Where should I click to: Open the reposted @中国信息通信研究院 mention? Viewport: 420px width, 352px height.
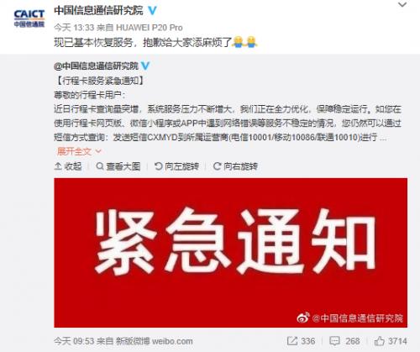96,66
